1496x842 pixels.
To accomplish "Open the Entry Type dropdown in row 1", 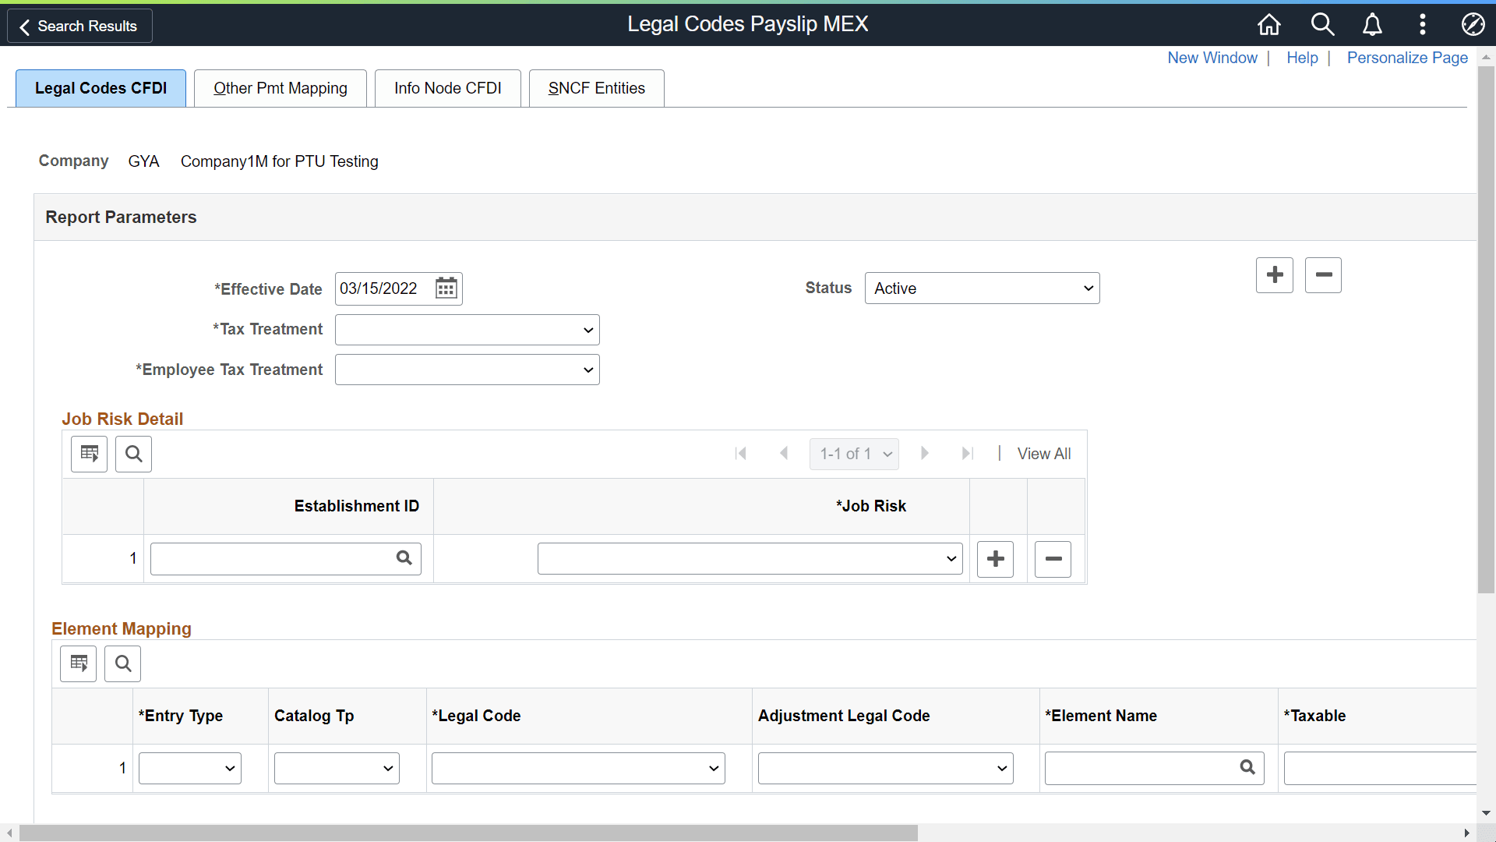I will [189, 768].
